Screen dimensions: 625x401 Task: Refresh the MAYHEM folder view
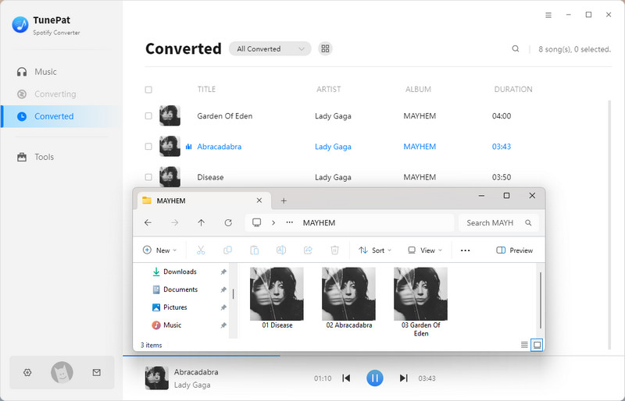(228, 222)
